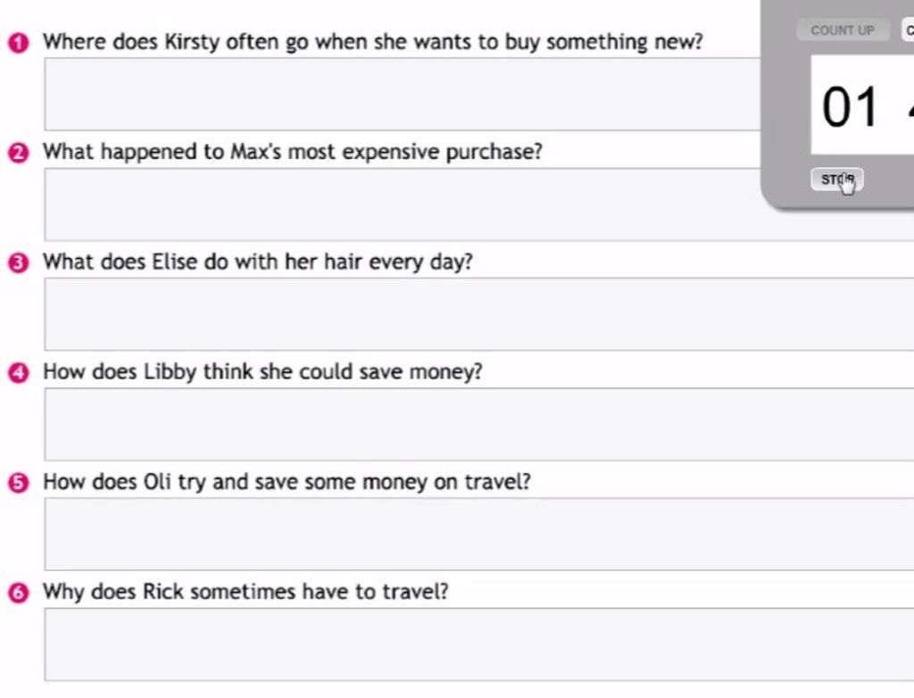Click the answer field for Elise's hair question
This screenshot has width=914, height=698.
click(479, 314)
